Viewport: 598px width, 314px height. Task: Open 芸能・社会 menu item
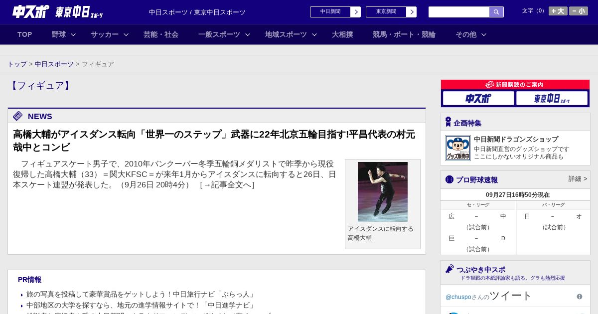[x=161, y=34]
